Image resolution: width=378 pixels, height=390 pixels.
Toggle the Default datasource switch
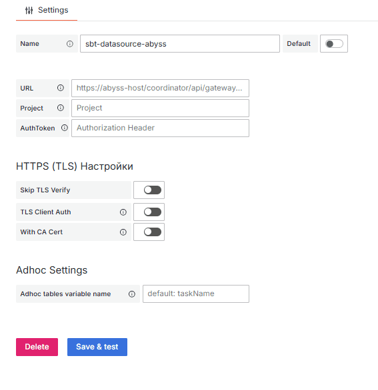(334, 44)
